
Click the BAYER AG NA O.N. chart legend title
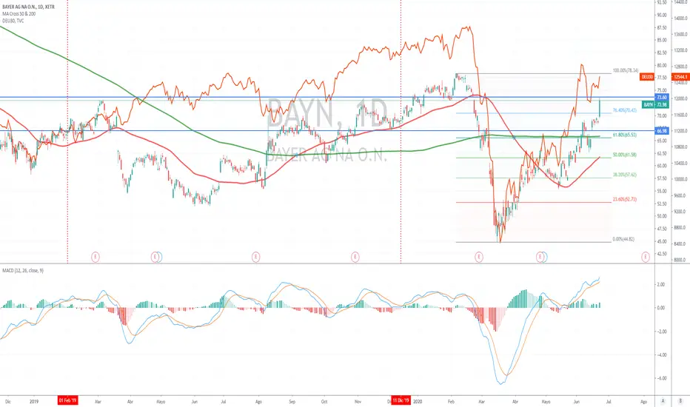pyautogui.click(x=28, y=7)
